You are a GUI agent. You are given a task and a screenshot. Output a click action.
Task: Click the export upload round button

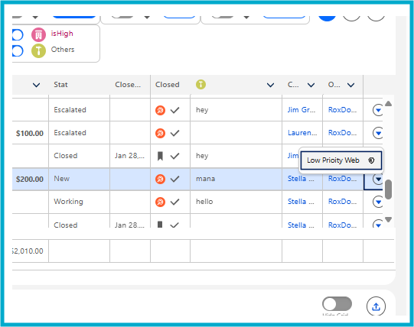click(376, 306)
